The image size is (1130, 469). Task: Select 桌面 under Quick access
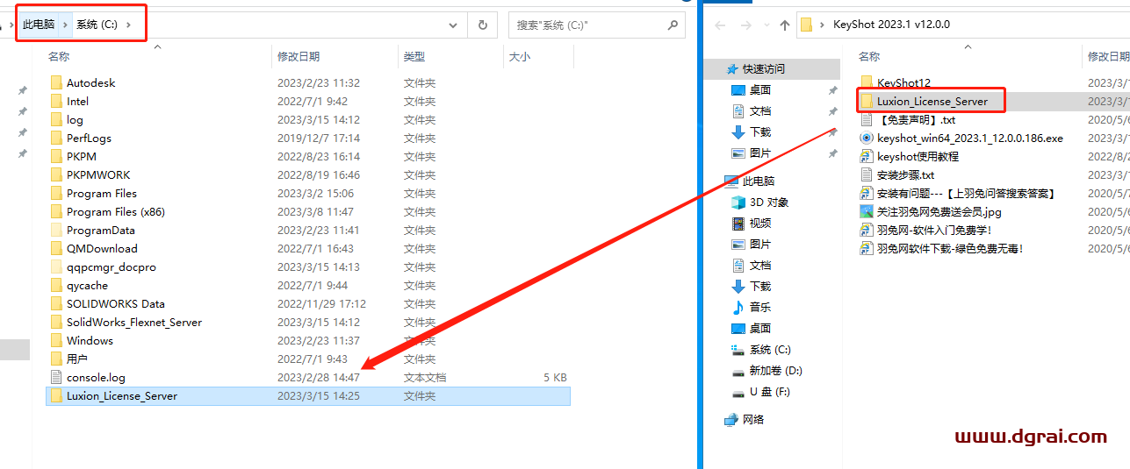pos(760,89)
